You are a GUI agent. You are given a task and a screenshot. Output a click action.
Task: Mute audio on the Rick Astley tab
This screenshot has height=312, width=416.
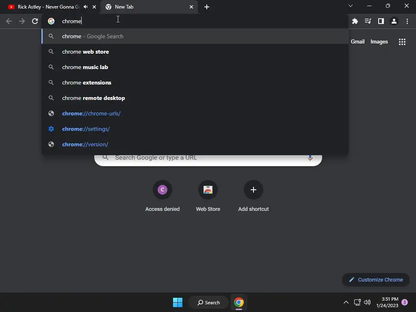click(x=85, y=7)
